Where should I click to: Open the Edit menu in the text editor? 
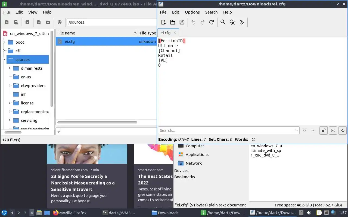(176, 12)
